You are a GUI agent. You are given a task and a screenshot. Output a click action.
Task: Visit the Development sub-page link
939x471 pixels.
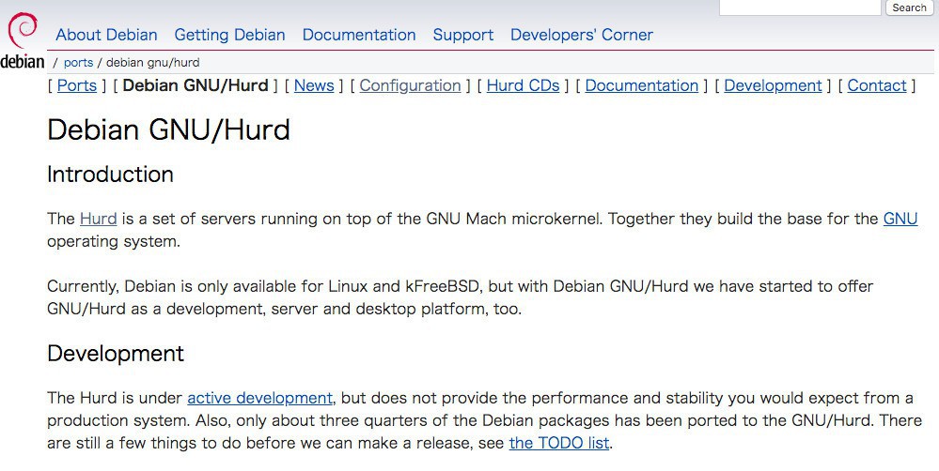click(x=773, y=85)
